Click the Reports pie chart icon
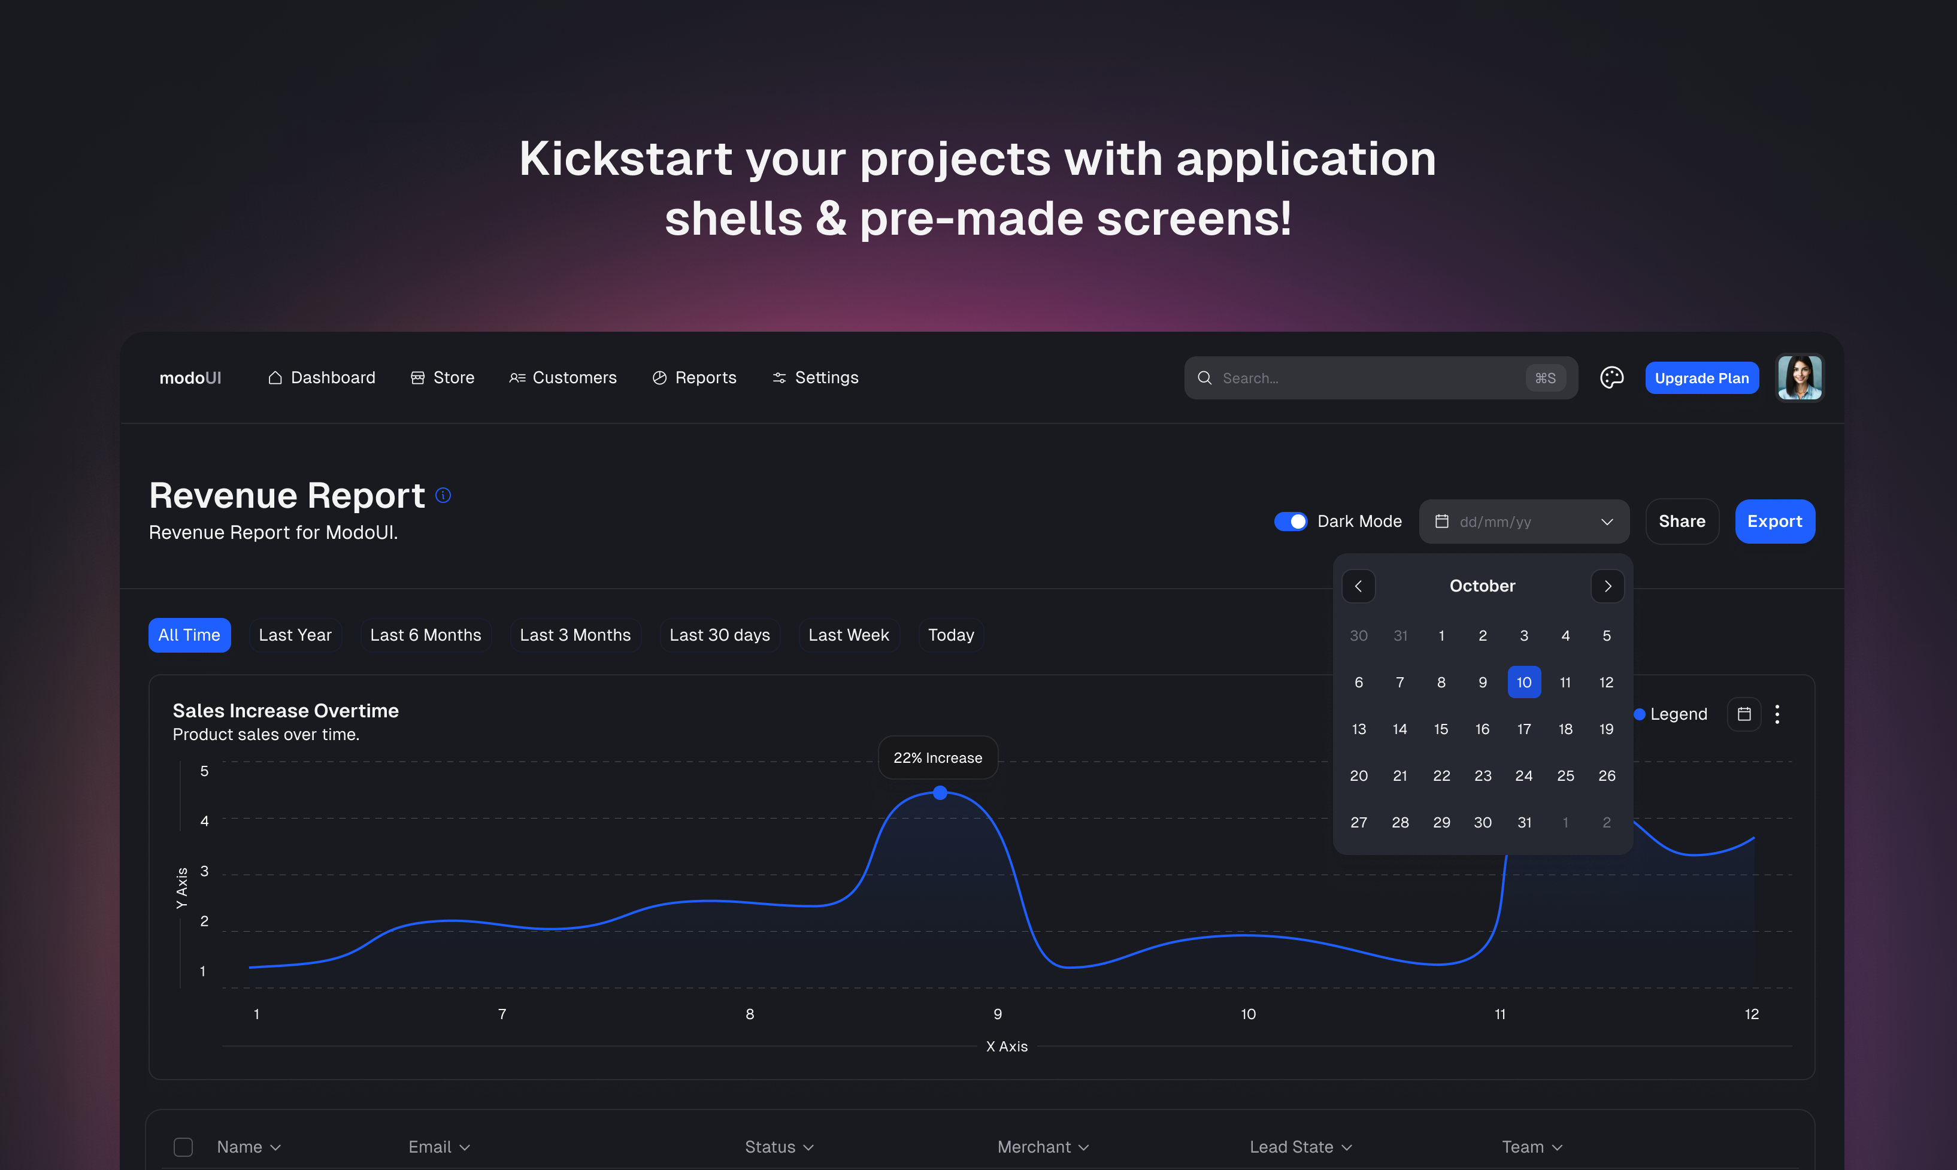1957x1170 pixels. point(660,378)
